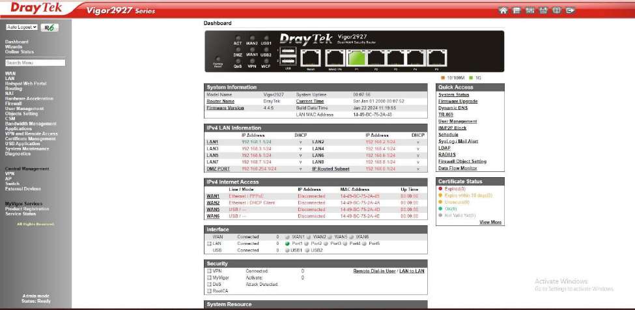Click the green Port1 status indicator
The width and height of the screenshot is (635, 310).
point(287,244)
